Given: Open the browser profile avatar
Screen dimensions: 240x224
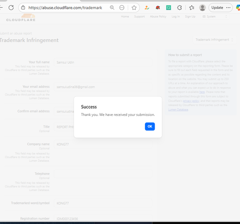Looking at the screenshot, I should 203,8.
